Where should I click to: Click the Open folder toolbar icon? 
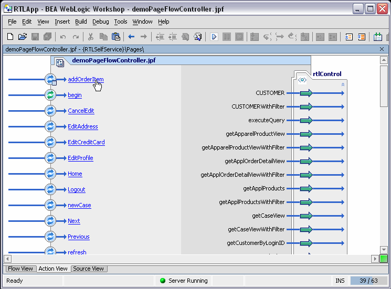tap(23, 37)
